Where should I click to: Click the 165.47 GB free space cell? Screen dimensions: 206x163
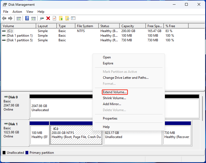(x=154, y=31)
